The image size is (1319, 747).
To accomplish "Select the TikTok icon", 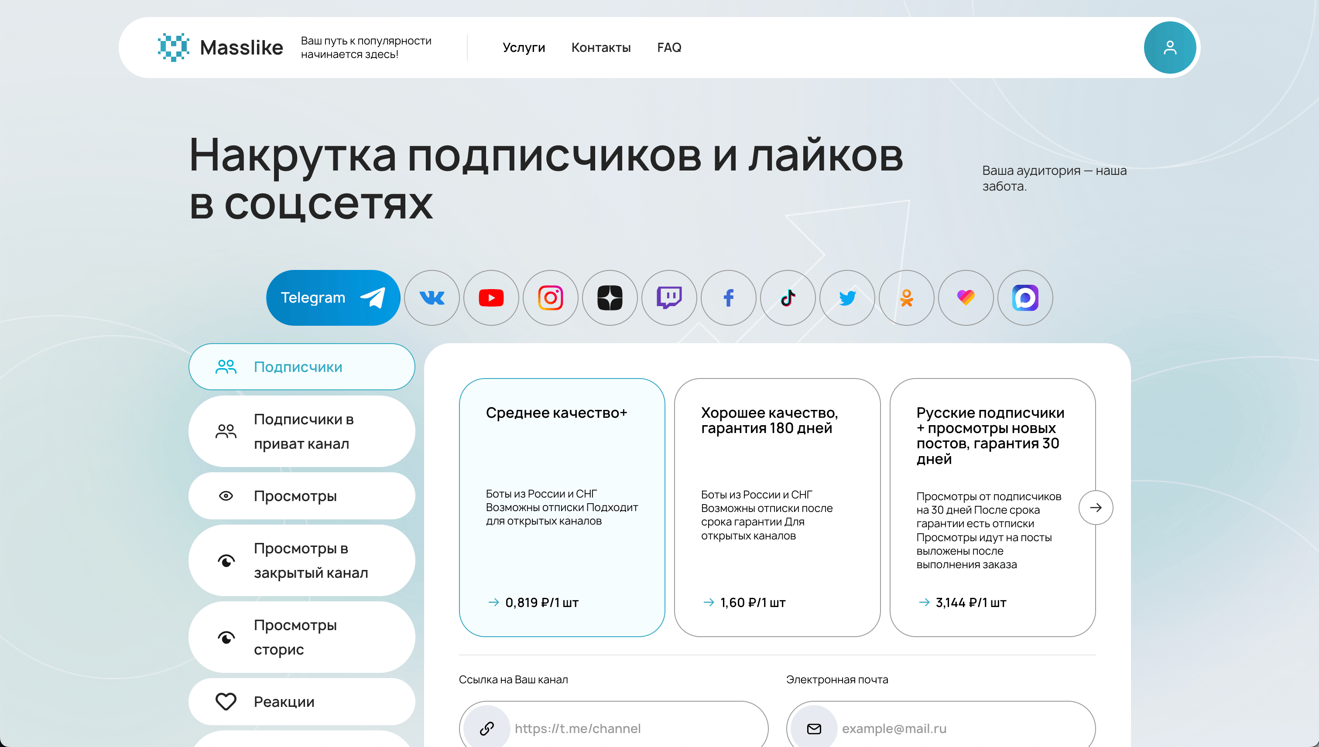I will click(x=788, y=297).
